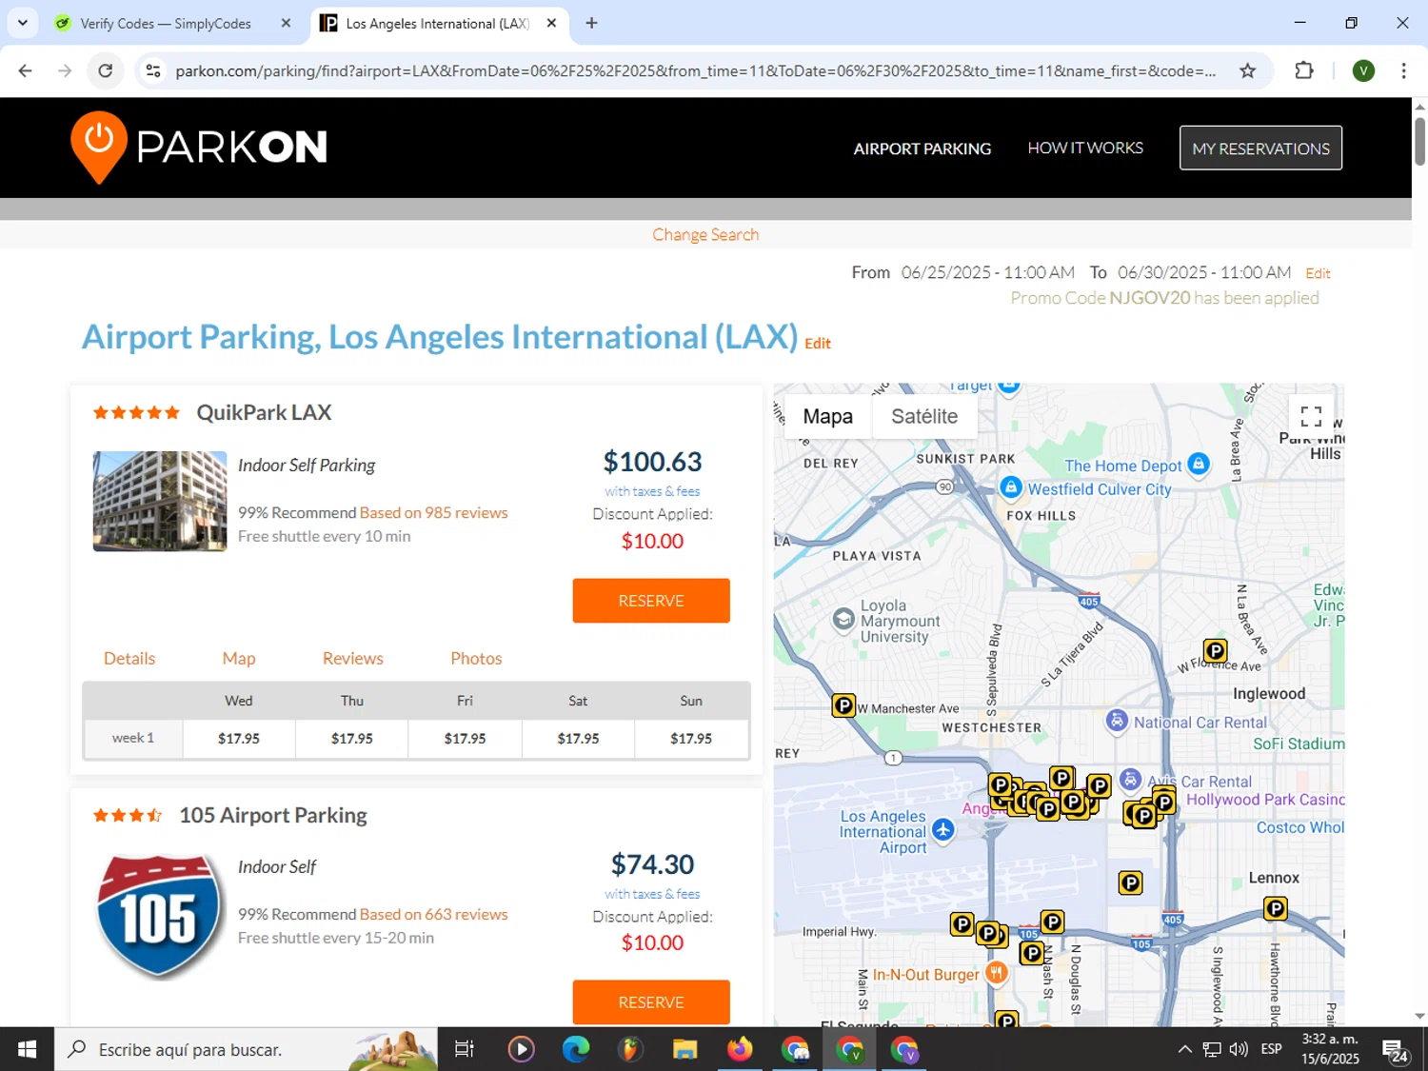Open Firefox from the taskbar
The width and height of the screenshot is (1428, 1071).
[x=739, y=1049]
